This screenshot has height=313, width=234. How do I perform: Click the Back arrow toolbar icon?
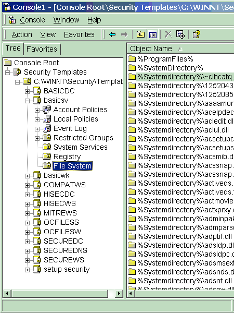click(112, 34)
